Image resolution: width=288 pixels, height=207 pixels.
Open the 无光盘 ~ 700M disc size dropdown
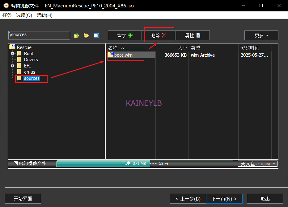(x=257, y=164)
